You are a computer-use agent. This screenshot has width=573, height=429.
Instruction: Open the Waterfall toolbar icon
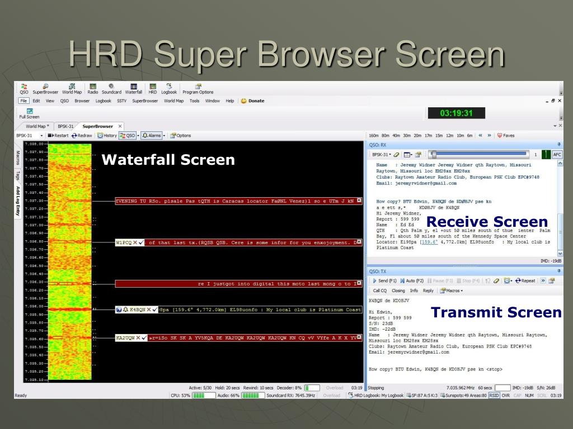[x=134, y=89]
